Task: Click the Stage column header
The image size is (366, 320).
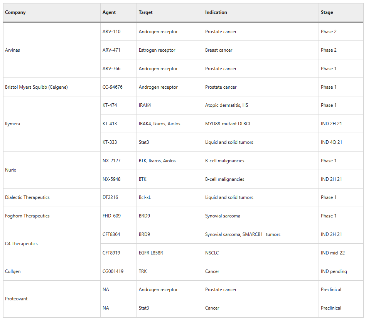Action: (x=327, y=12)
